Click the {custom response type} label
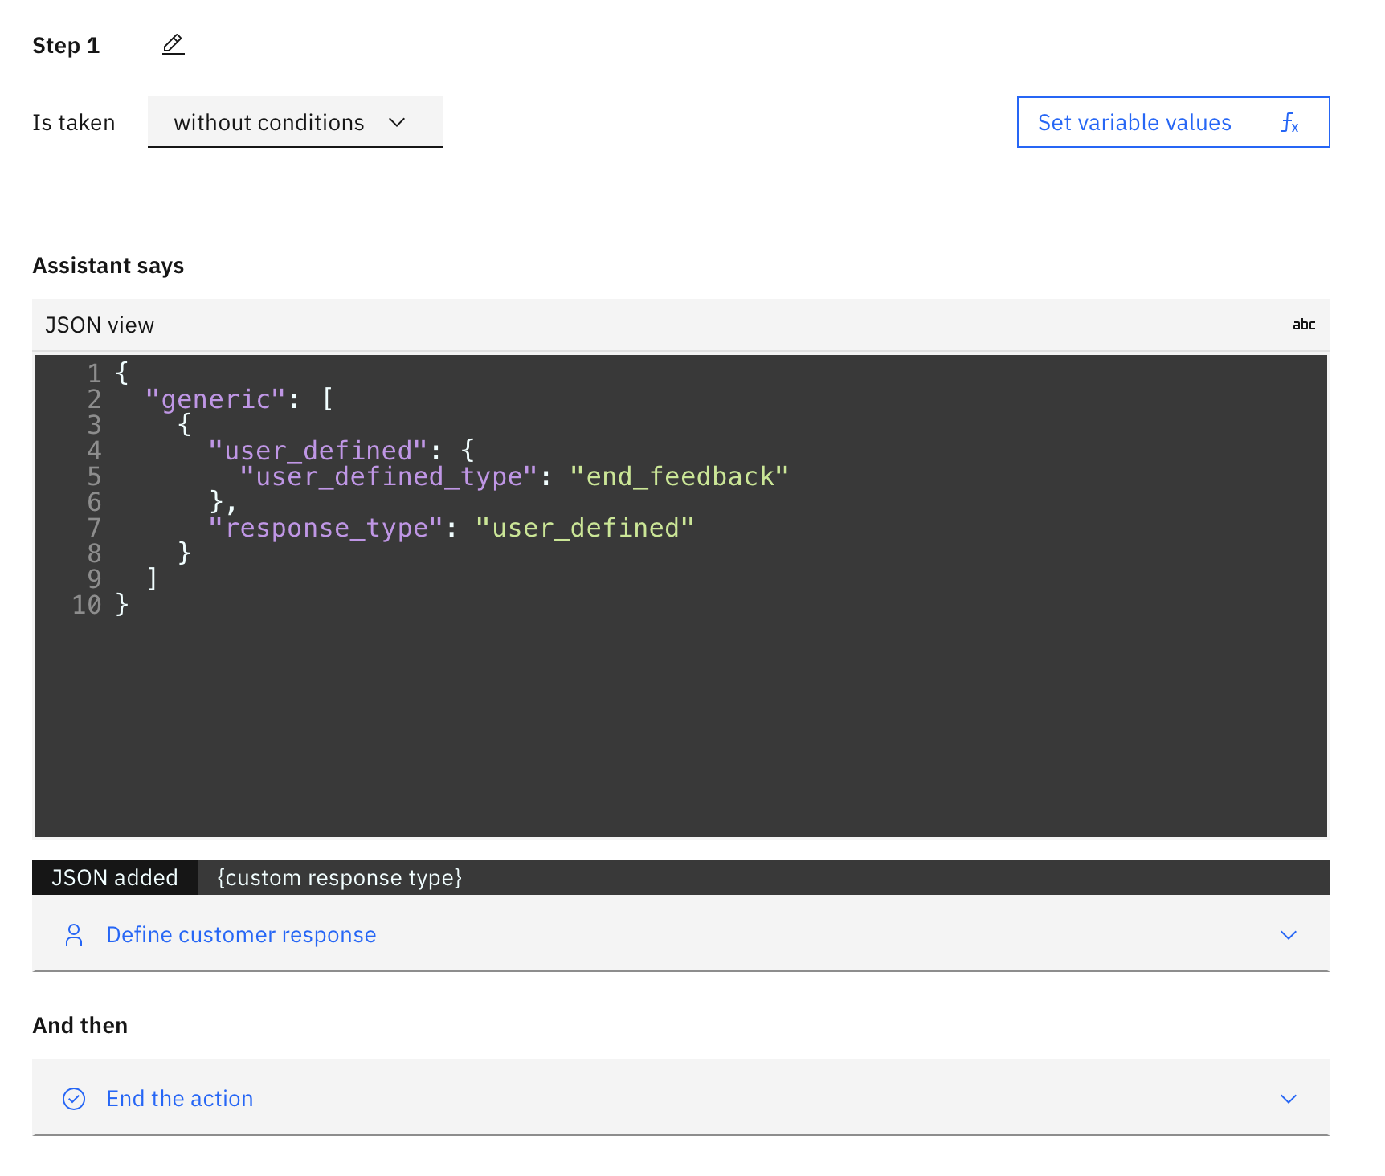The width and height of the screenshot is (1385, 1176). 339,877
